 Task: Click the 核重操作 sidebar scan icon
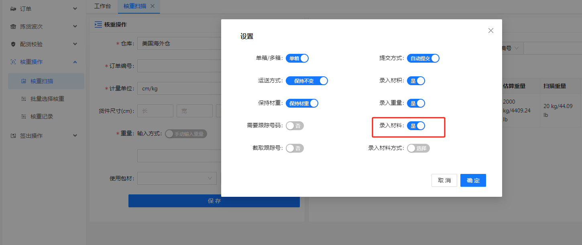(x=13, y=61)
